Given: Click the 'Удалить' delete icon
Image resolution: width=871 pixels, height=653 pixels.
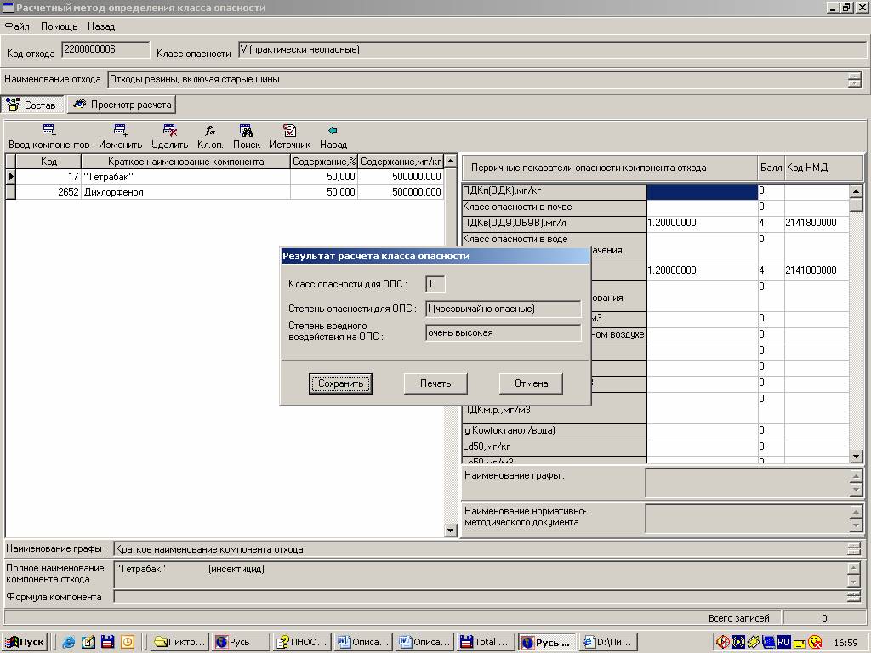Looking at the screenshot, I should [x=169, y=131].
